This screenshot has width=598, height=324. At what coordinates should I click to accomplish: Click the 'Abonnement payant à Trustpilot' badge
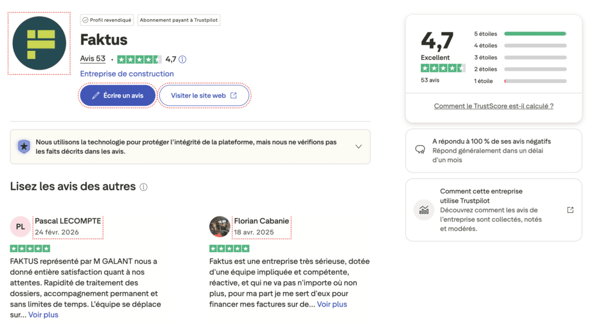pyautogui.click(x=179, y=20)
